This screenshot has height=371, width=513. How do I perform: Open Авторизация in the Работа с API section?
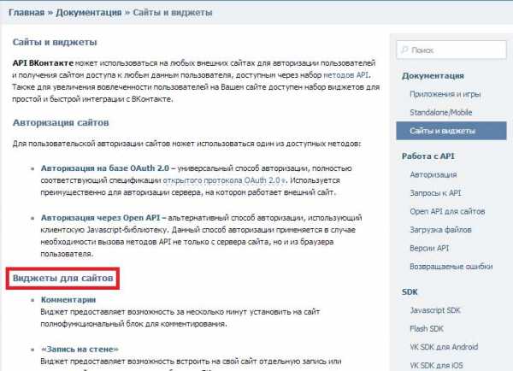[x=433, y=174]
